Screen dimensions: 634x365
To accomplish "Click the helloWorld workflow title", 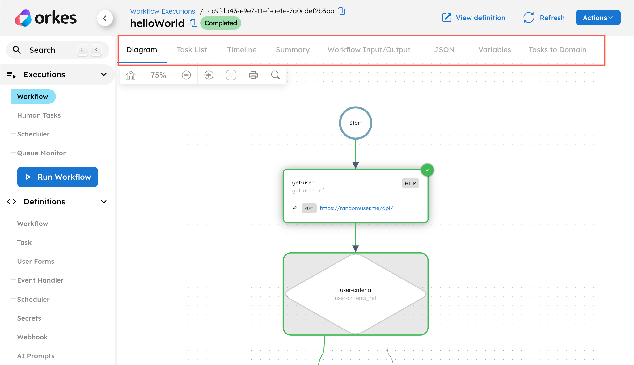I will pos(157,23).
